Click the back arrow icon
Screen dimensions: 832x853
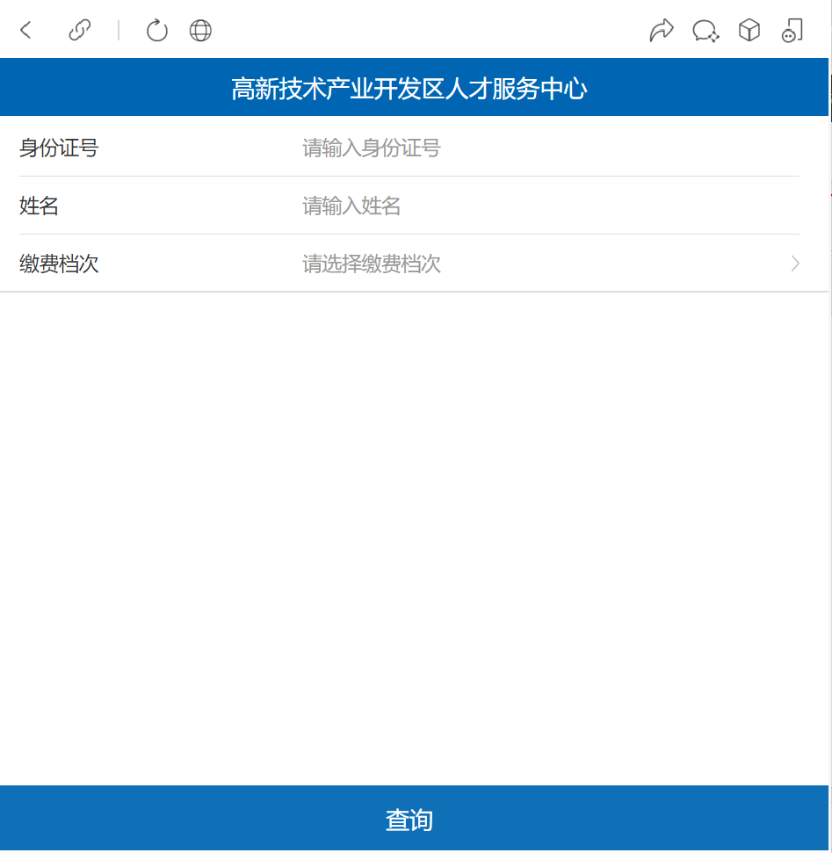tap(26, 31)
